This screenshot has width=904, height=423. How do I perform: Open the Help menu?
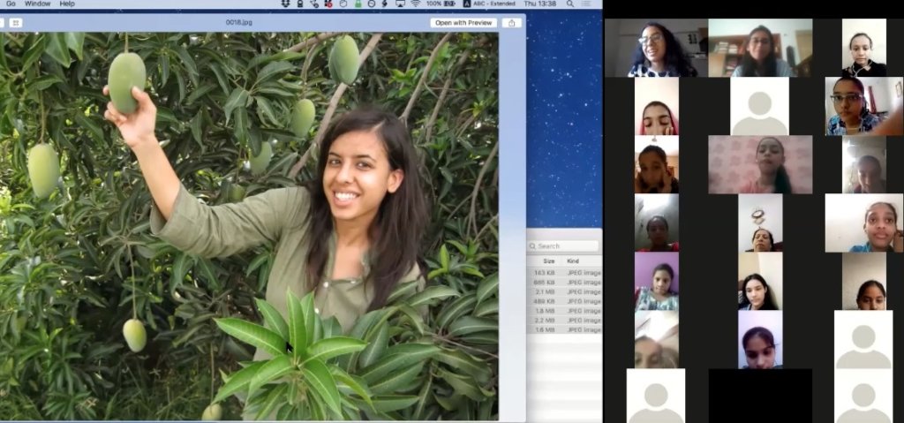tap(67, 4)
